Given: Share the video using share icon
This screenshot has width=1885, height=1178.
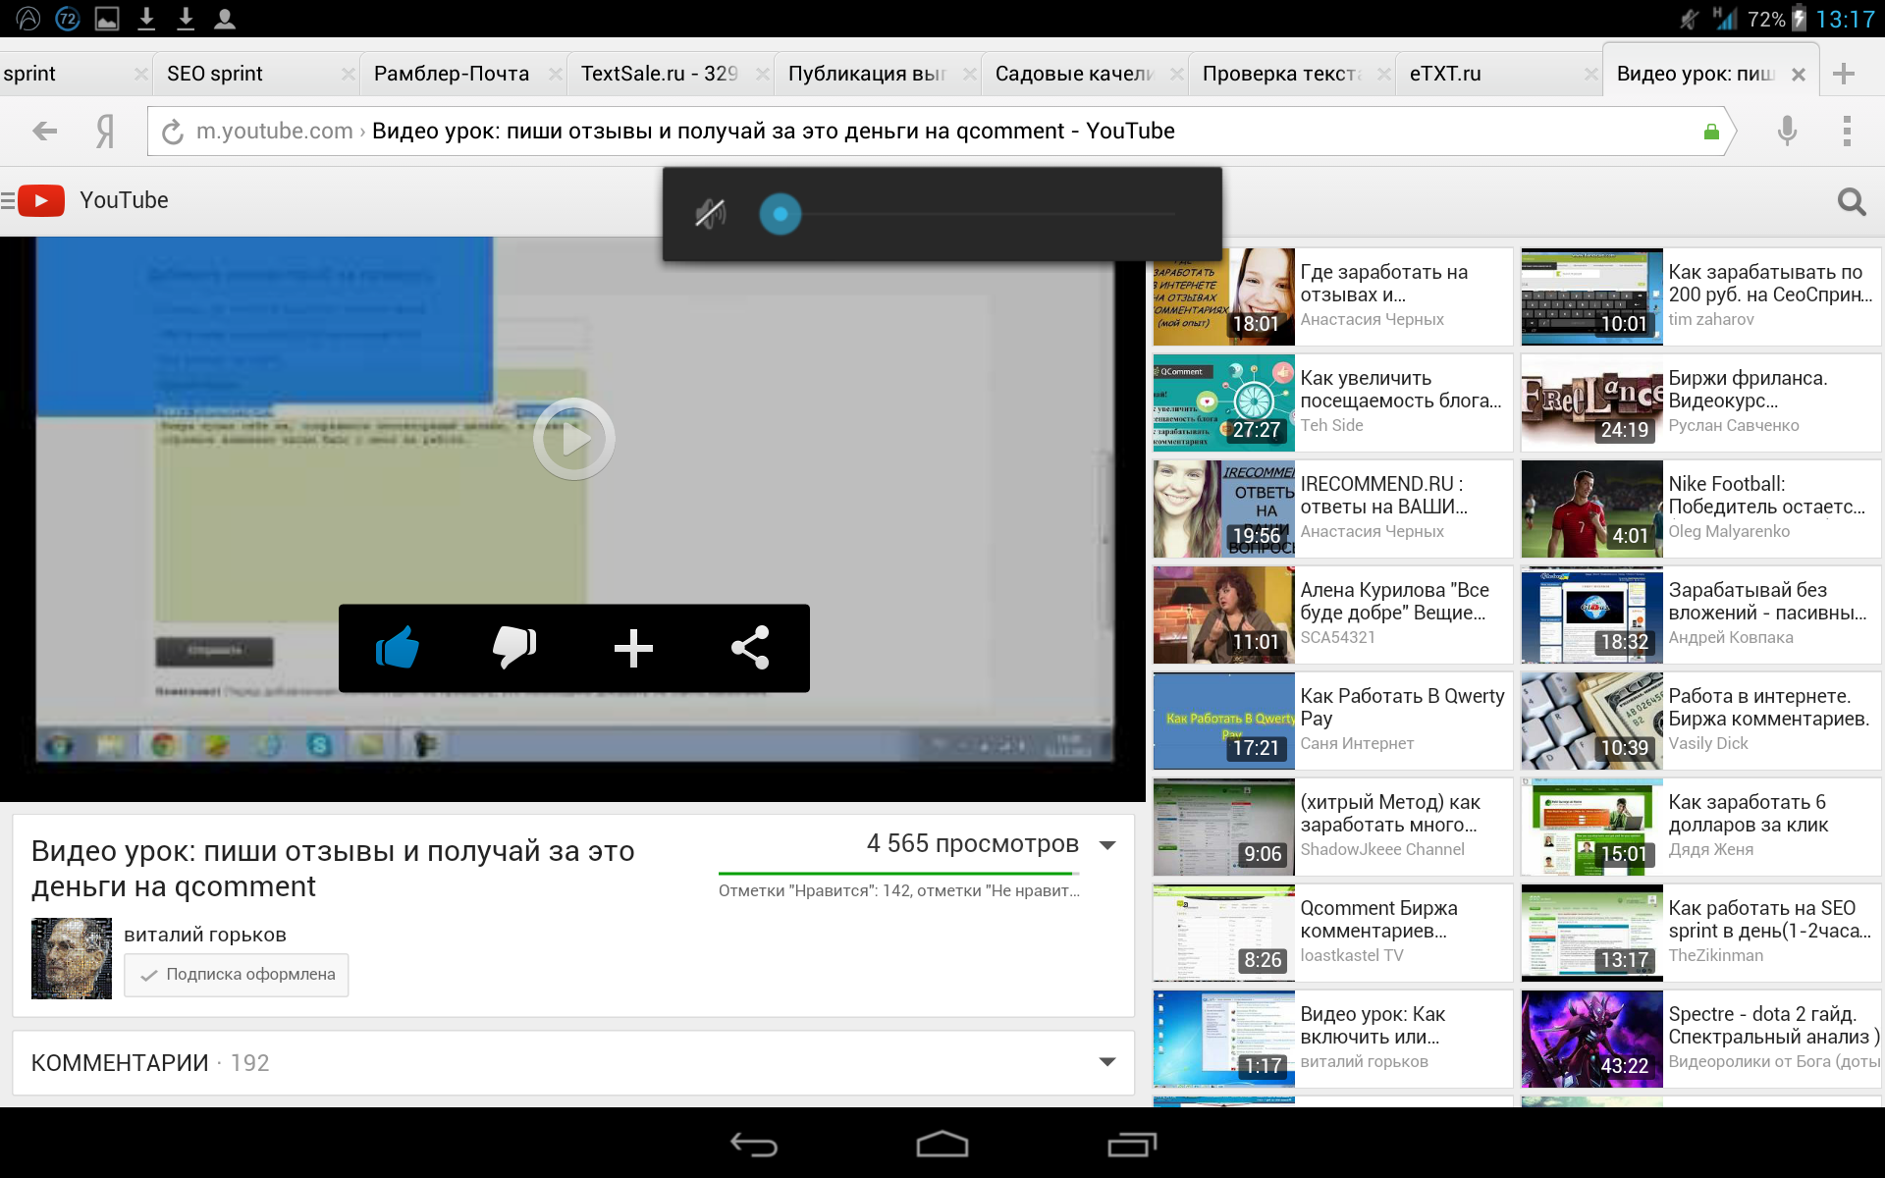Looking at the screenshot, I should tap(750, 648).
